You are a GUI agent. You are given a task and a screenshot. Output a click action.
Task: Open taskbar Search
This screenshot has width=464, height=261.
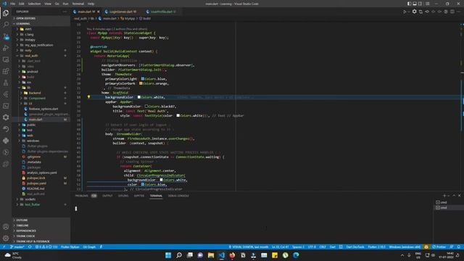[x=179, y=255]
